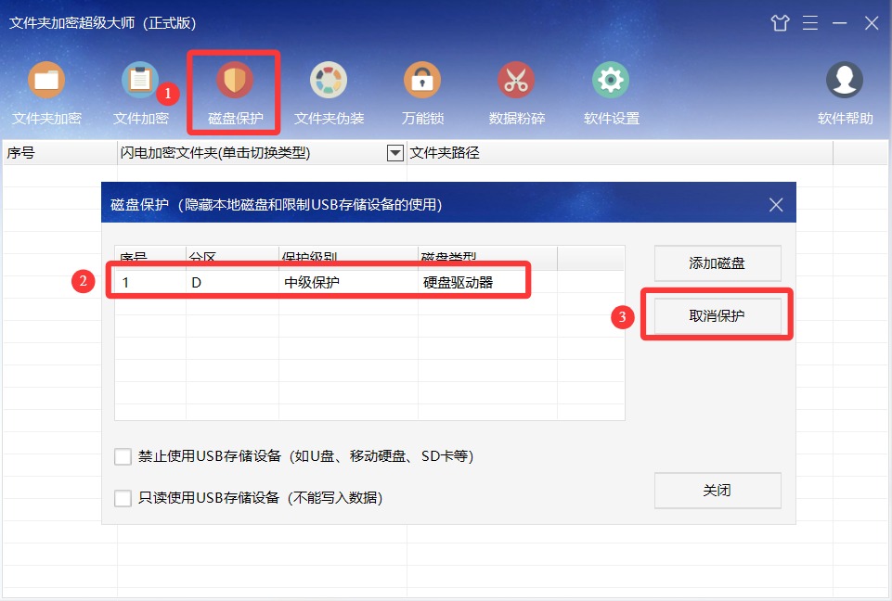Click the 关闭 button in the dialog
The image size is (892, 601).
[x=717, y=490]
